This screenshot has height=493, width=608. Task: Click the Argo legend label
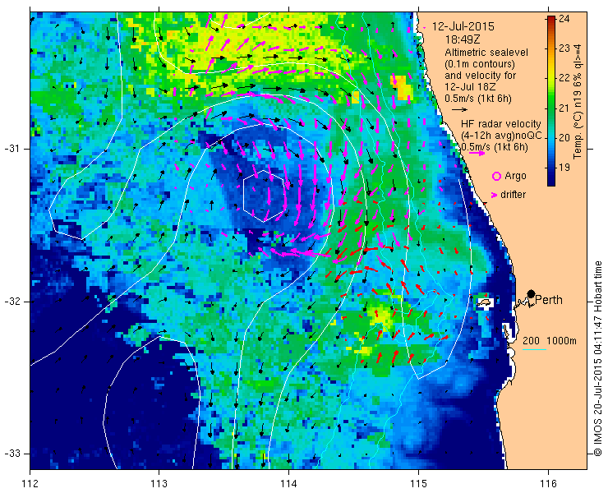pyautogui.click(x=515, y=176)
